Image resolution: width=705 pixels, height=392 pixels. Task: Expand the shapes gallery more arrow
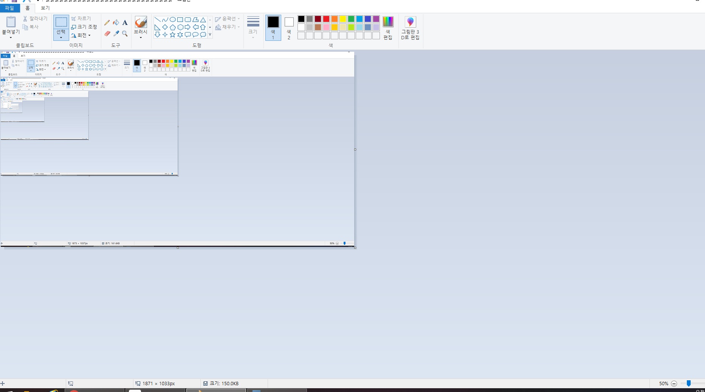click(x=210, y=35)
